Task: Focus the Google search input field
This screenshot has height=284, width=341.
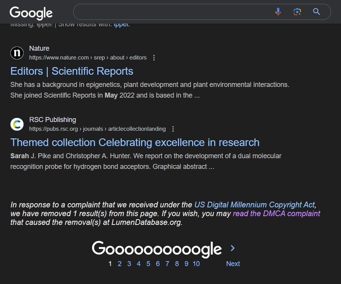Action: (x=172, y=12)
